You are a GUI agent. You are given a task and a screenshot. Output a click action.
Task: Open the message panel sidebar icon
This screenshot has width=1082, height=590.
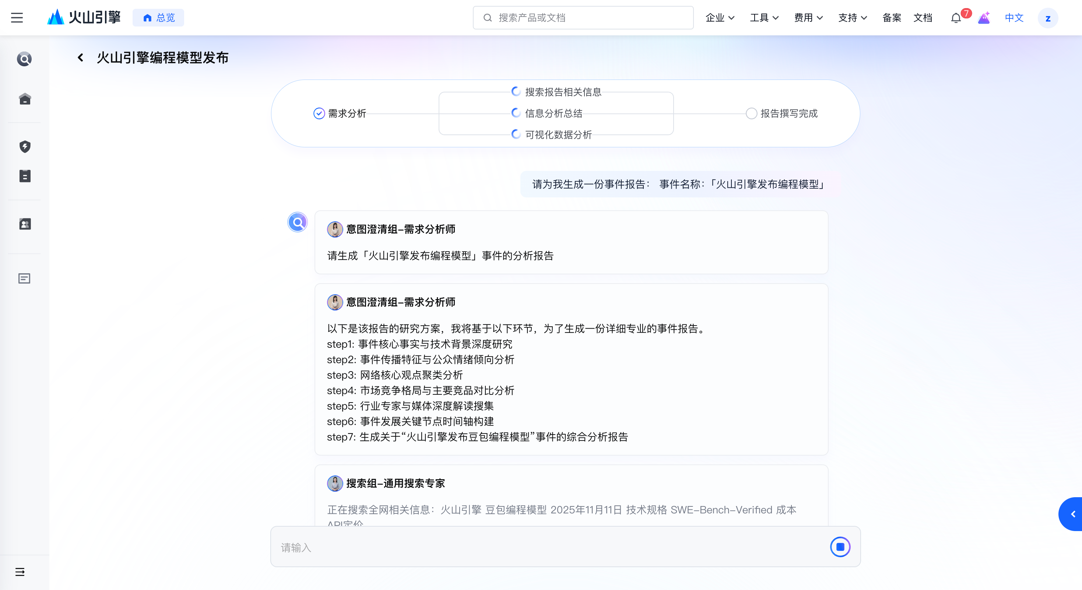(x=24, y=278)
